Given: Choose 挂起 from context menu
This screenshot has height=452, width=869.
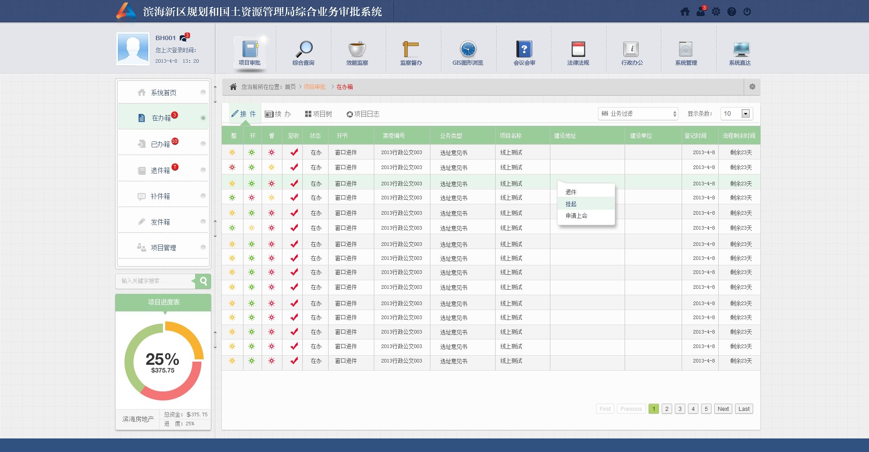Looking at the screenshot, I should pos(586,204).
